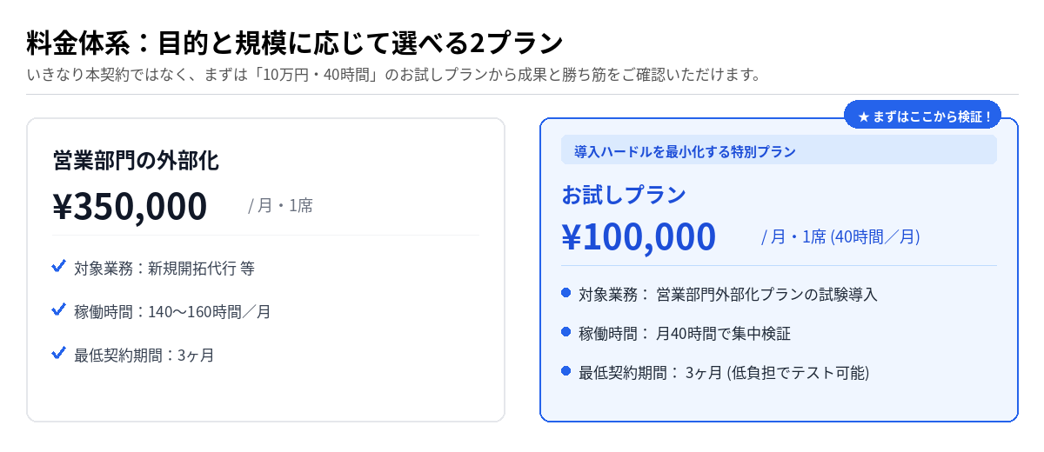The width and height of the screenshot is (1044, 452).
Task: Click the blue bullet beside 低負担でテスト可能
Action: (565, 371)
